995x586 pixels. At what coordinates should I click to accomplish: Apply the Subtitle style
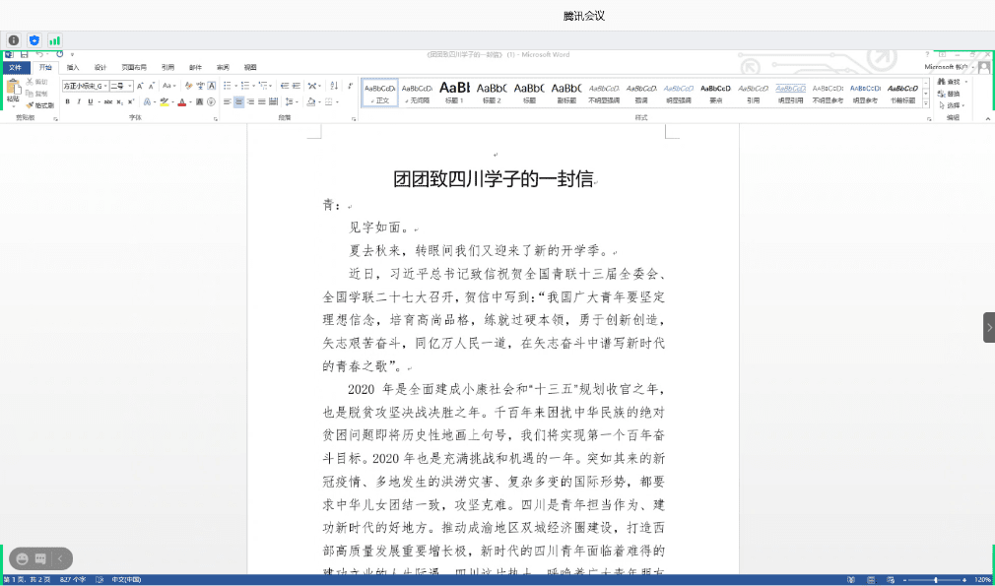coord(566,92)
